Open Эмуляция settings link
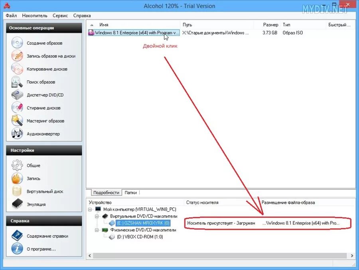 coord(36,204)
